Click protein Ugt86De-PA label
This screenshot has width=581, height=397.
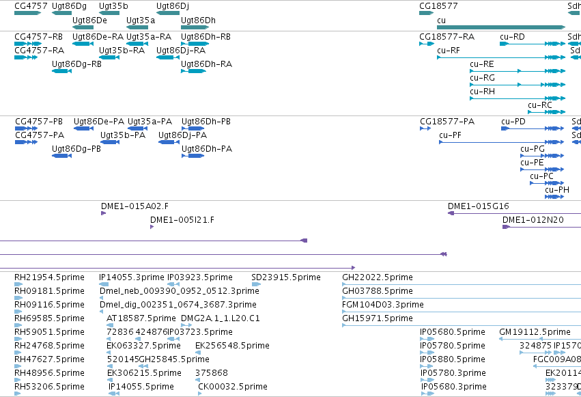[x=99, y=122]
